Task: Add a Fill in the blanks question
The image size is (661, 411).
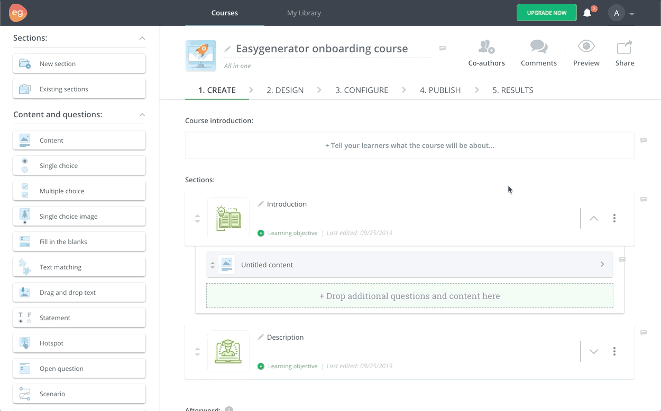Action: click(79, 241)
